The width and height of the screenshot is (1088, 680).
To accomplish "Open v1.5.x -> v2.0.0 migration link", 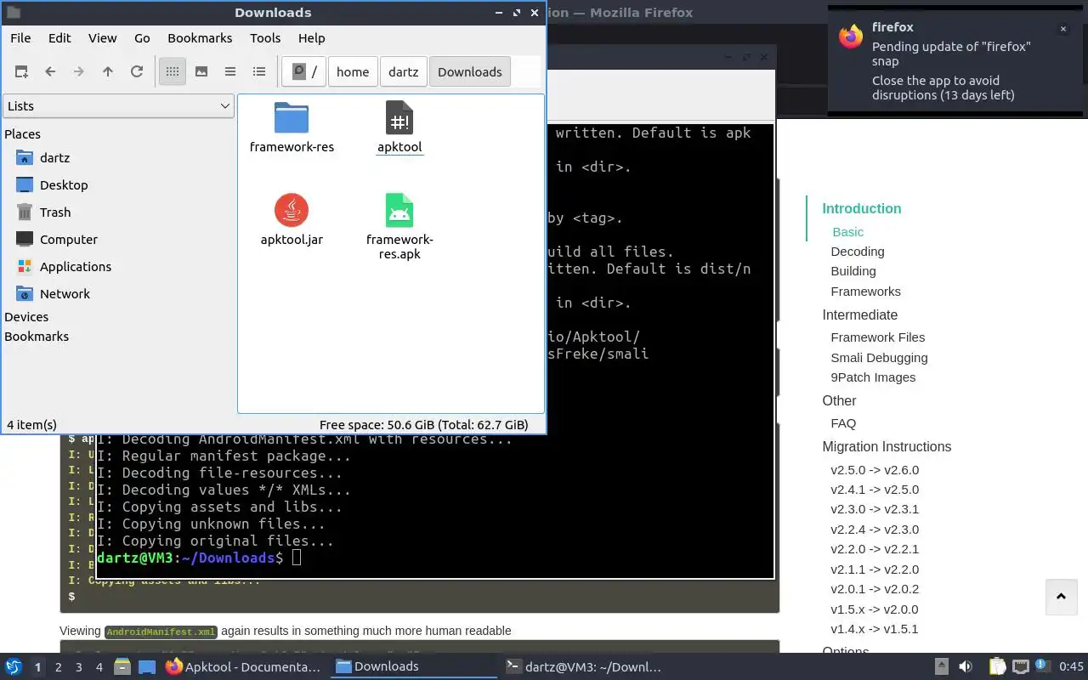I will point(875,609).
